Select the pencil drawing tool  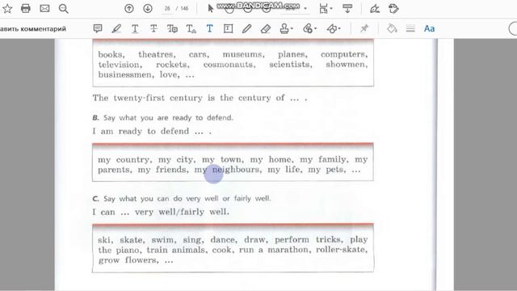click(x=246, y=29)
